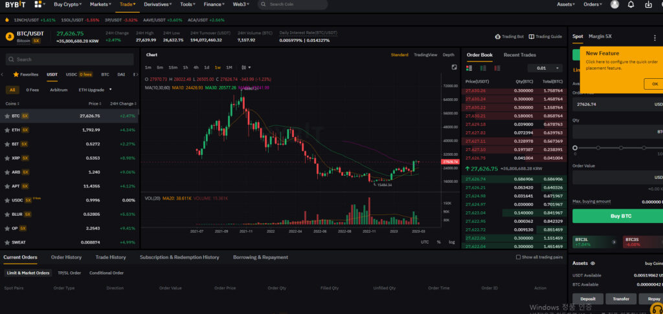Screen dimensions: 663x314
Task: Open the candlestick chart type dropdown
Action: tap(246, 68)
